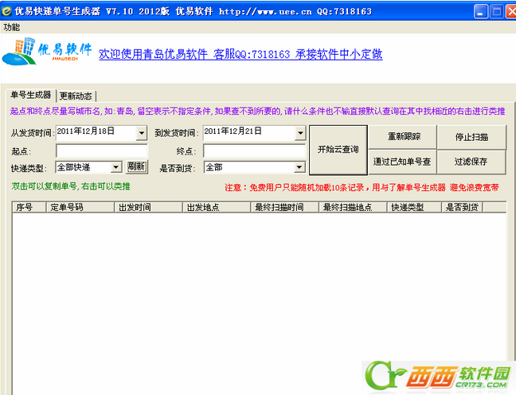Focus the 终点 input field

pos(254,151)
